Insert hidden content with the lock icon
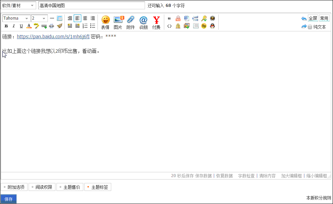This screenshot has height=204, width=333. click(x=178, y=26)
